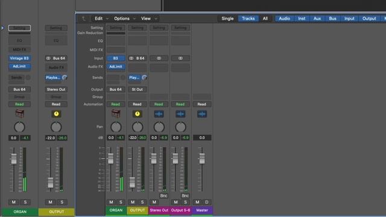Screen dimensions: 386x217
Task: Mute the ORGAN channel in the mixer
Action: (x=111, y=202)
